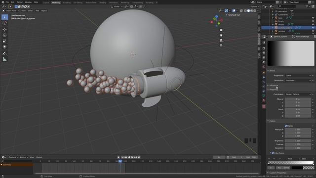Select the Select Box tool
Viewport: 316px width, 178px height.
pos(4,17)
